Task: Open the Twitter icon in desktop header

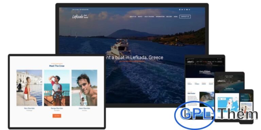Action: (182, 9)
